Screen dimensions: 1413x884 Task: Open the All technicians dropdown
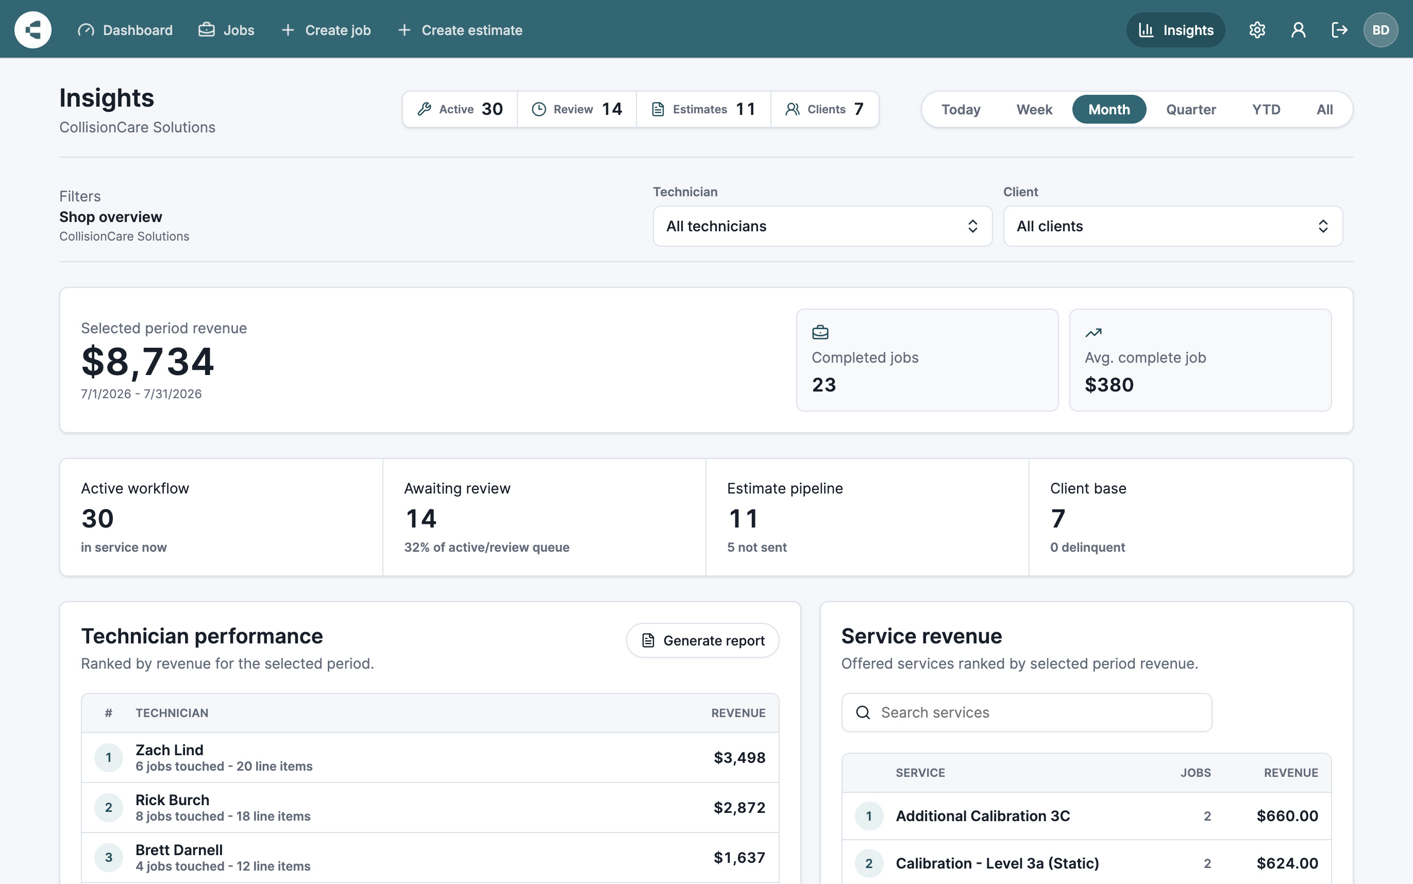point(822,226)
